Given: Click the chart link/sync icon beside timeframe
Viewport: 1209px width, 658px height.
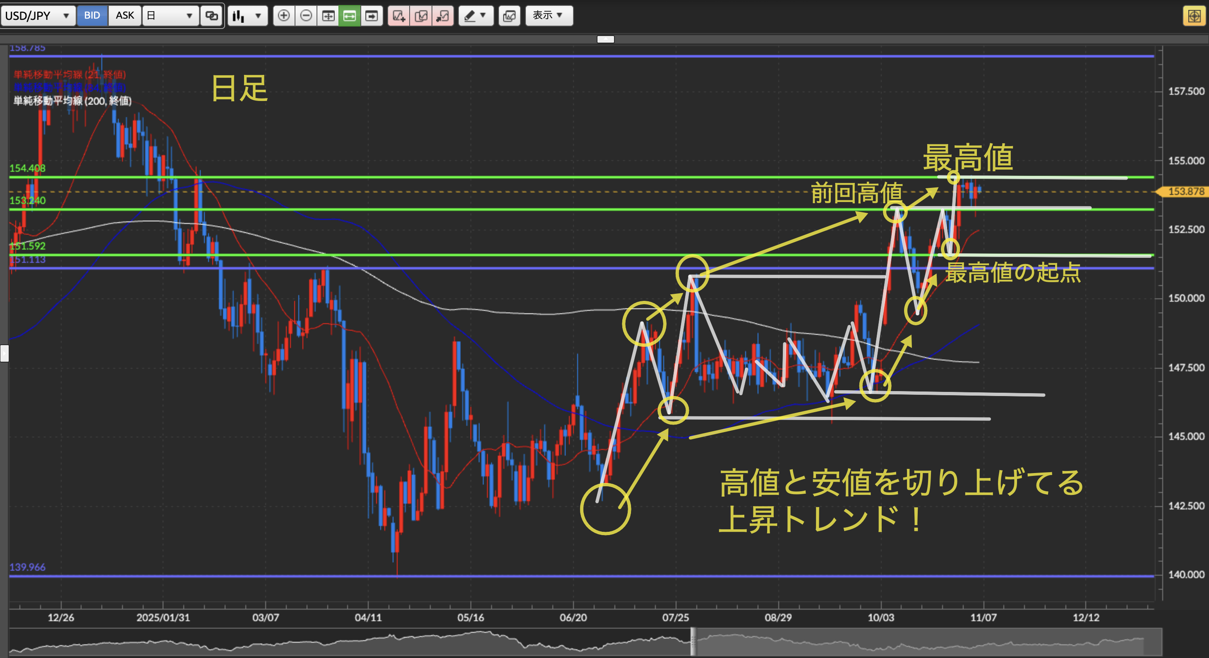Looking at the screenshot, I should pos(212,15).
